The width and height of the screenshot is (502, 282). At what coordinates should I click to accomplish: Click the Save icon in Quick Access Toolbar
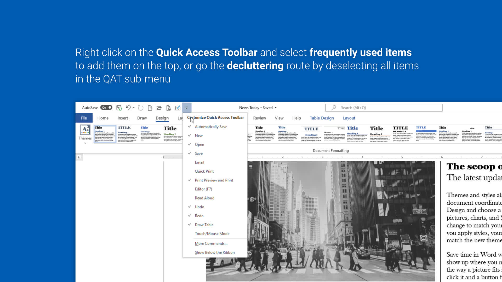[x=119, y=108]
